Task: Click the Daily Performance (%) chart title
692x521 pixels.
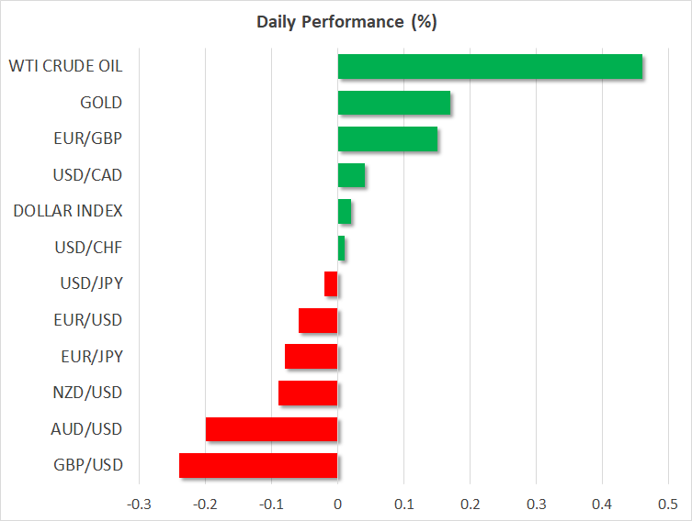Action: pyautogui.click(x=346, y=22)
